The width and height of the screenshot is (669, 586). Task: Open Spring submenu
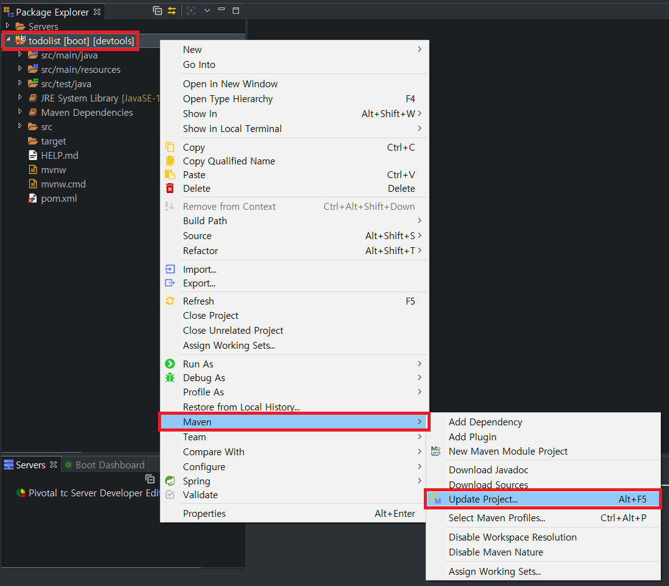click(294, 481)
